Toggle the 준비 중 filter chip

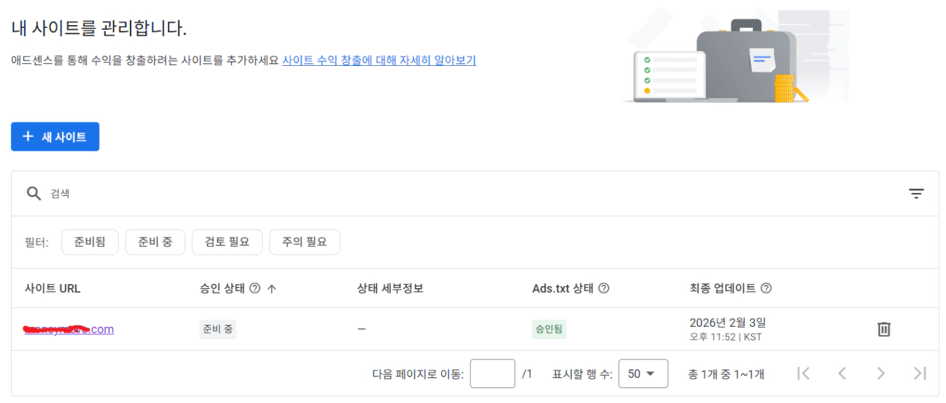(x=155, y=242)
